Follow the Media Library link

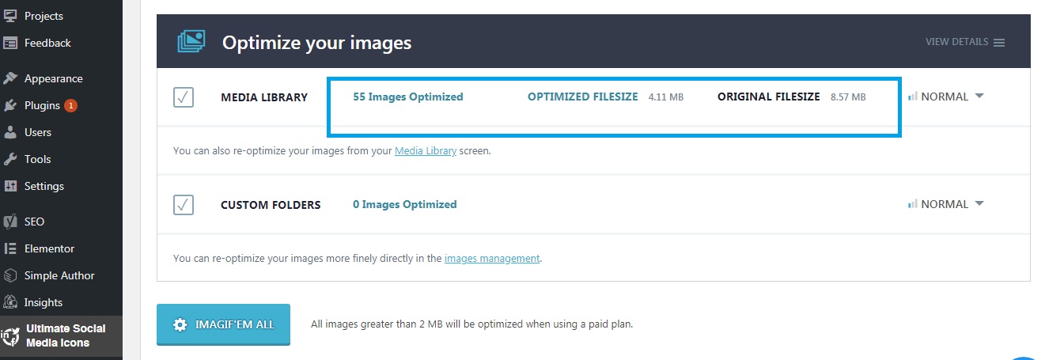[426, 150]
